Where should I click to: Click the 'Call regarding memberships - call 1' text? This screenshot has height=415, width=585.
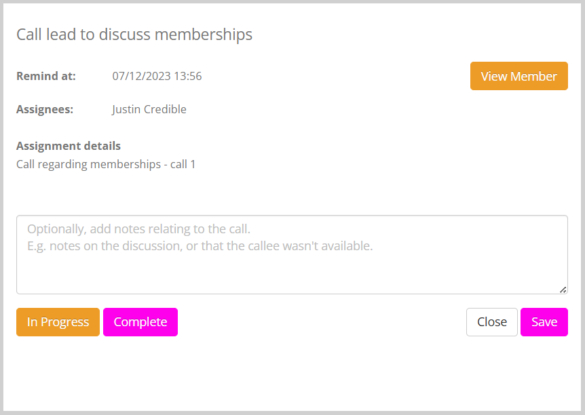(x=106, y=164)
